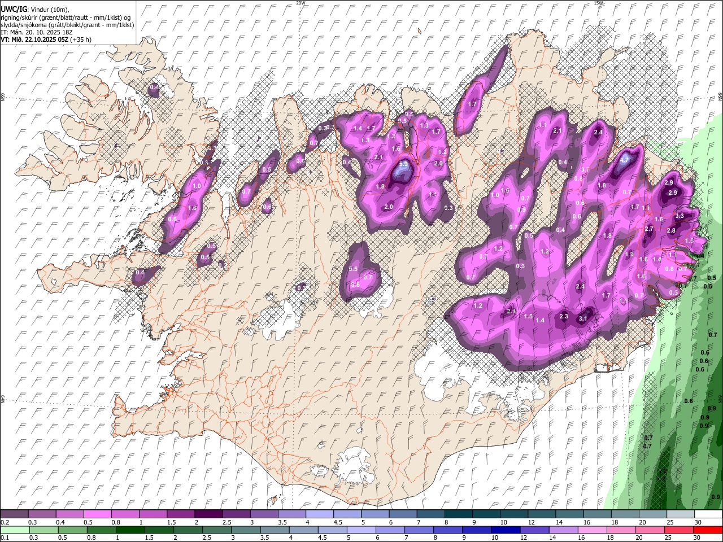Click the 3.3 snowfall value near the east coast
723x542 pixels.
[680, 216]
